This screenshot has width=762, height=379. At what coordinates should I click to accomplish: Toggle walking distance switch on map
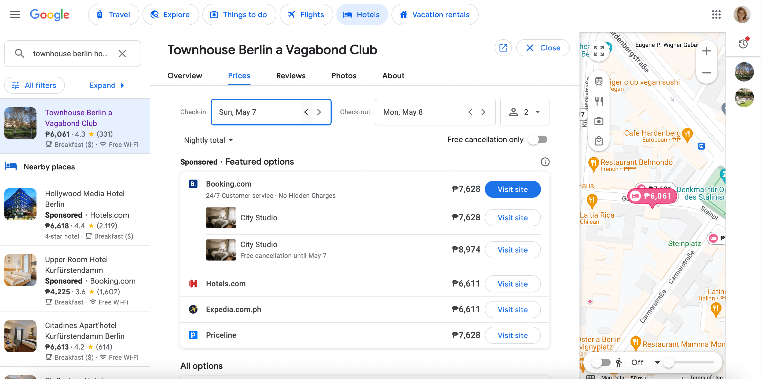tap(601, 362)
